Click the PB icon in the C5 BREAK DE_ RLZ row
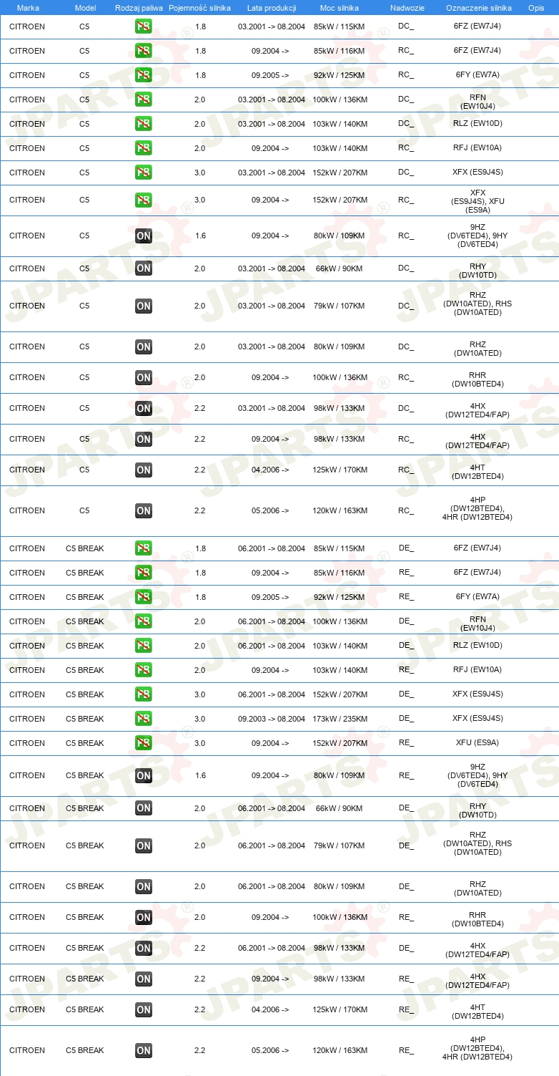 point(143,646)
